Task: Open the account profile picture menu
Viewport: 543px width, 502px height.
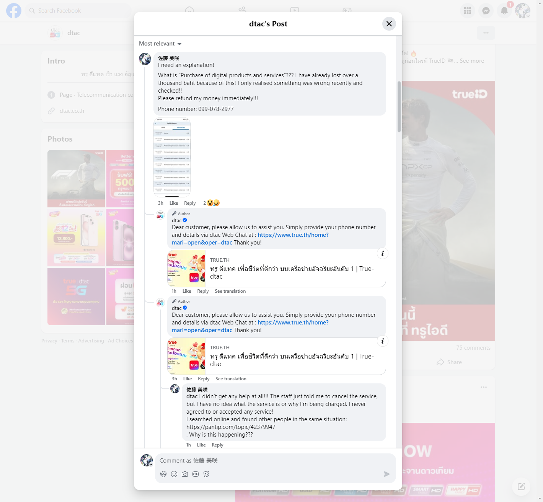Action: coord(523,11)
